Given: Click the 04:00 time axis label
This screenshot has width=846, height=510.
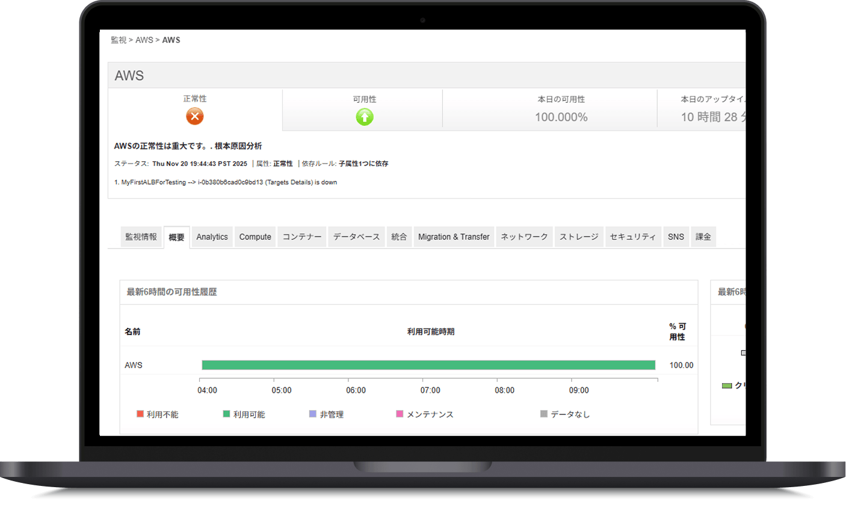Looking at the screenshot, I should [x=207, y=390].
